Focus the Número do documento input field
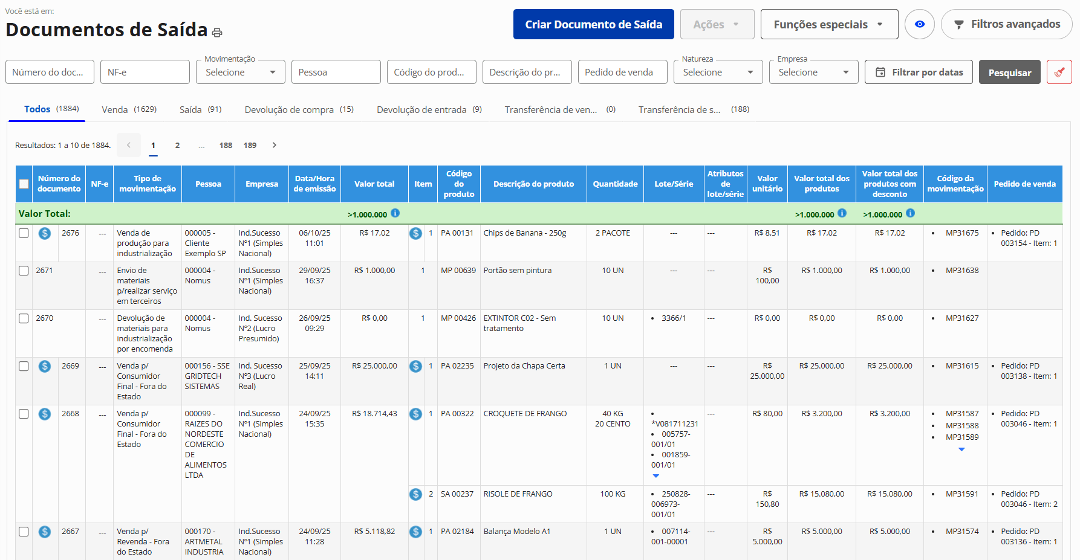The image size is (1080, 560). tap(50, 72)
